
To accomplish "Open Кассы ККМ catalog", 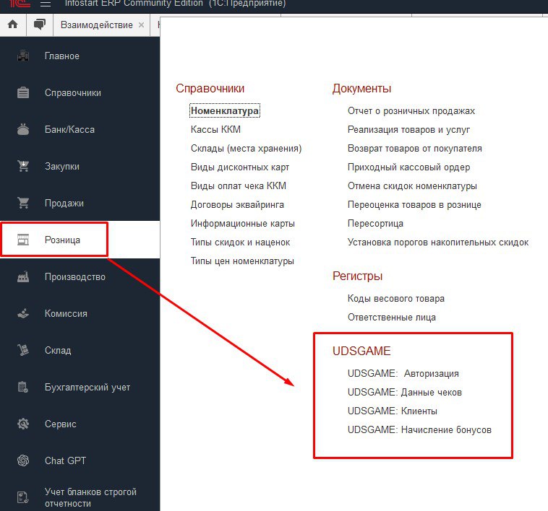I will pos(215,129).
